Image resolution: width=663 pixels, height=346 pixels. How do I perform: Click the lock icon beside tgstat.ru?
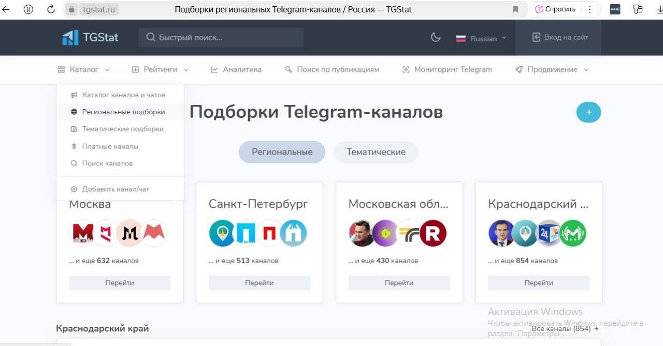[72, 9]
